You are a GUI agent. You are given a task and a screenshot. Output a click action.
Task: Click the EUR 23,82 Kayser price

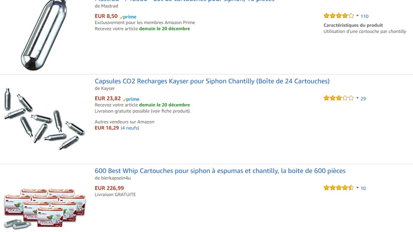pos(108,99)
